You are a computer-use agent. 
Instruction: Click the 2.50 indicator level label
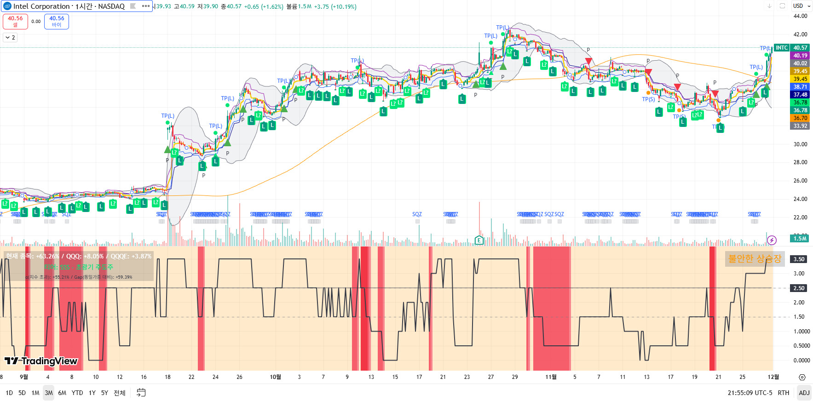point(799,288)
